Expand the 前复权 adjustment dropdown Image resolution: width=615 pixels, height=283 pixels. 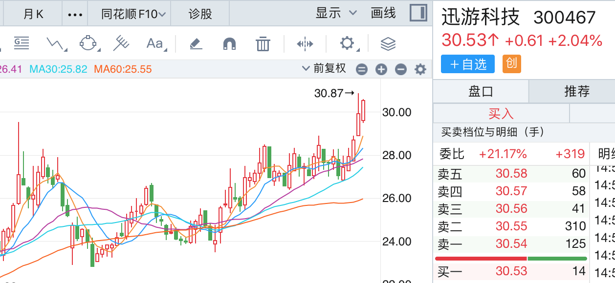click(x=325, y=69)
